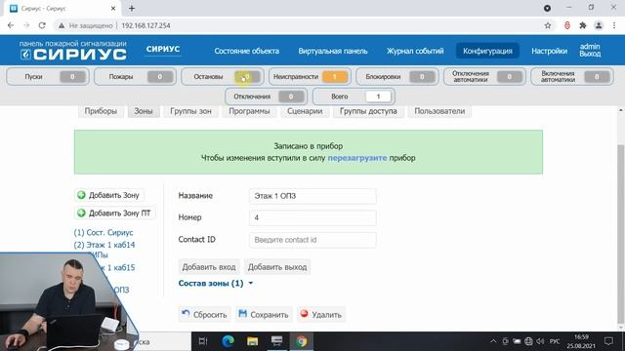The width and height of the screenshot is (625, 351).
Task: Click the volume icon in system tray
Action: click(540, 341)
